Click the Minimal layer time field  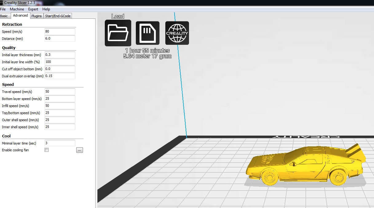click(x=60, y=143)
